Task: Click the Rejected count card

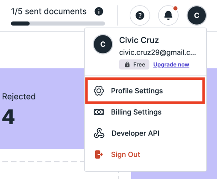Action: [x=42, y=109]
